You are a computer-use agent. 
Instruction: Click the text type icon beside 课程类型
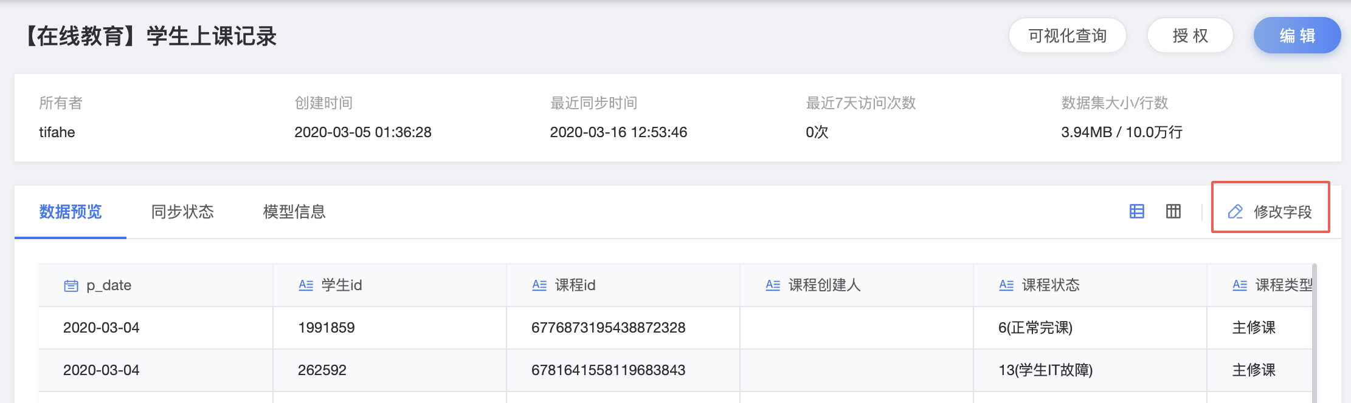pyautogui.click(x=1240, y=285)
